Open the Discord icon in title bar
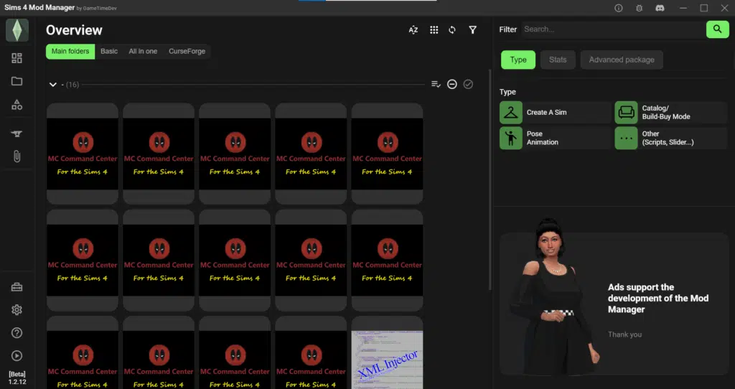The image size is (735, 389). click(659, 8)
